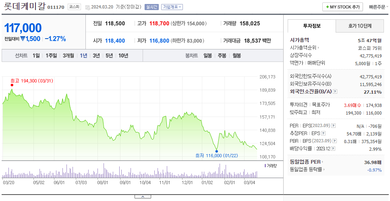Switch to 호가 10단계 tab
This screenshot has width=390, height=201.
pos(360,26)
